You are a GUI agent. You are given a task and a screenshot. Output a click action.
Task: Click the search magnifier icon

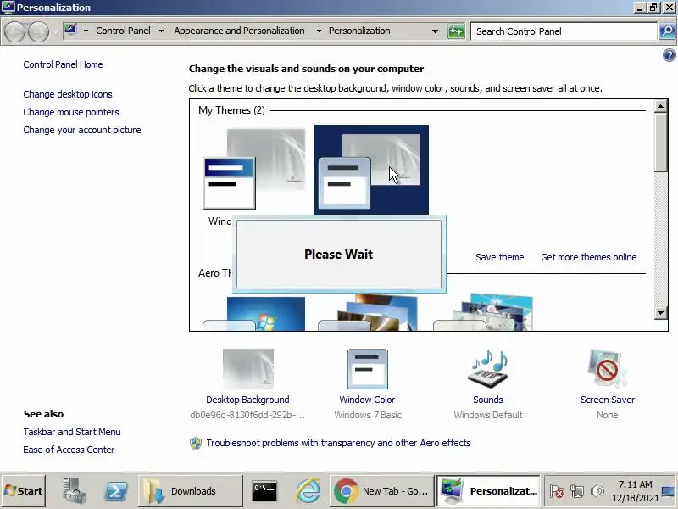[667, 31]
